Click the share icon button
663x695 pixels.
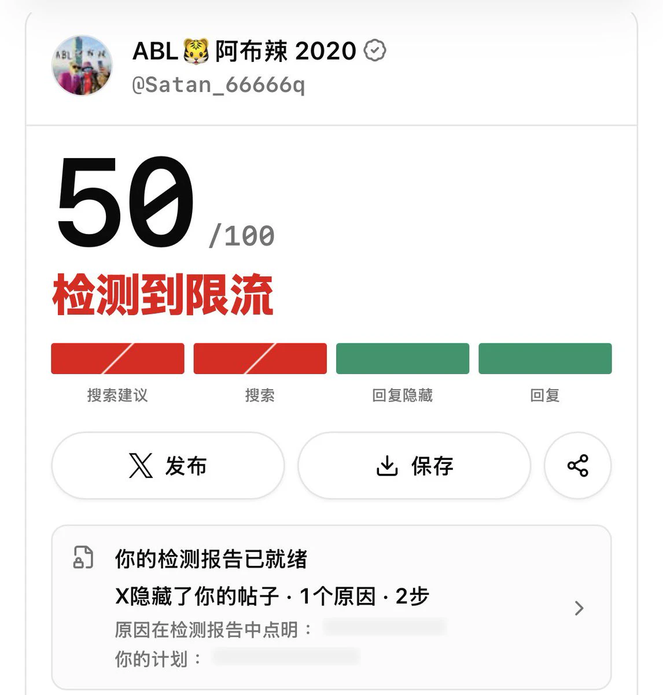click(x=577, y=466)
